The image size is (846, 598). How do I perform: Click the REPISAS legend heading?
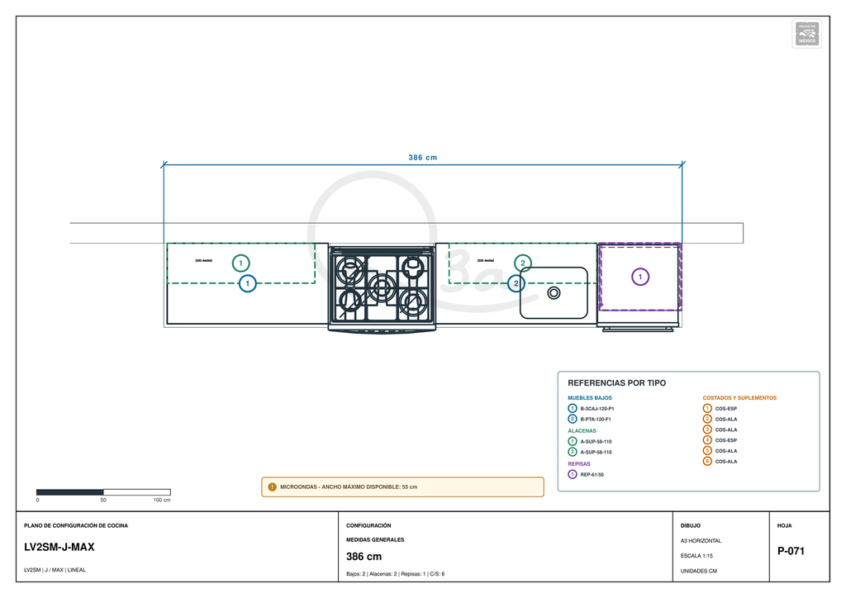pyautogui.click(x=579, y=463)
